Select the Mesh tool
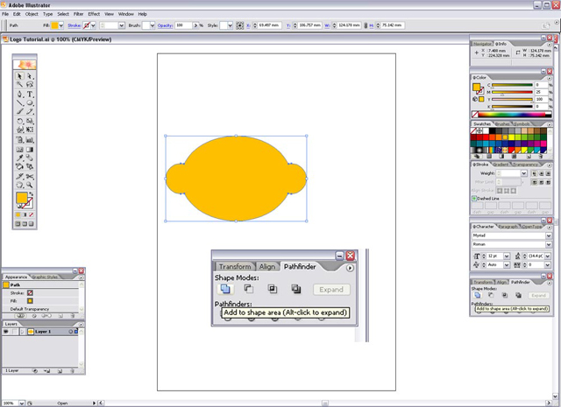Viewport: 561px width, 407px height. 19,150
